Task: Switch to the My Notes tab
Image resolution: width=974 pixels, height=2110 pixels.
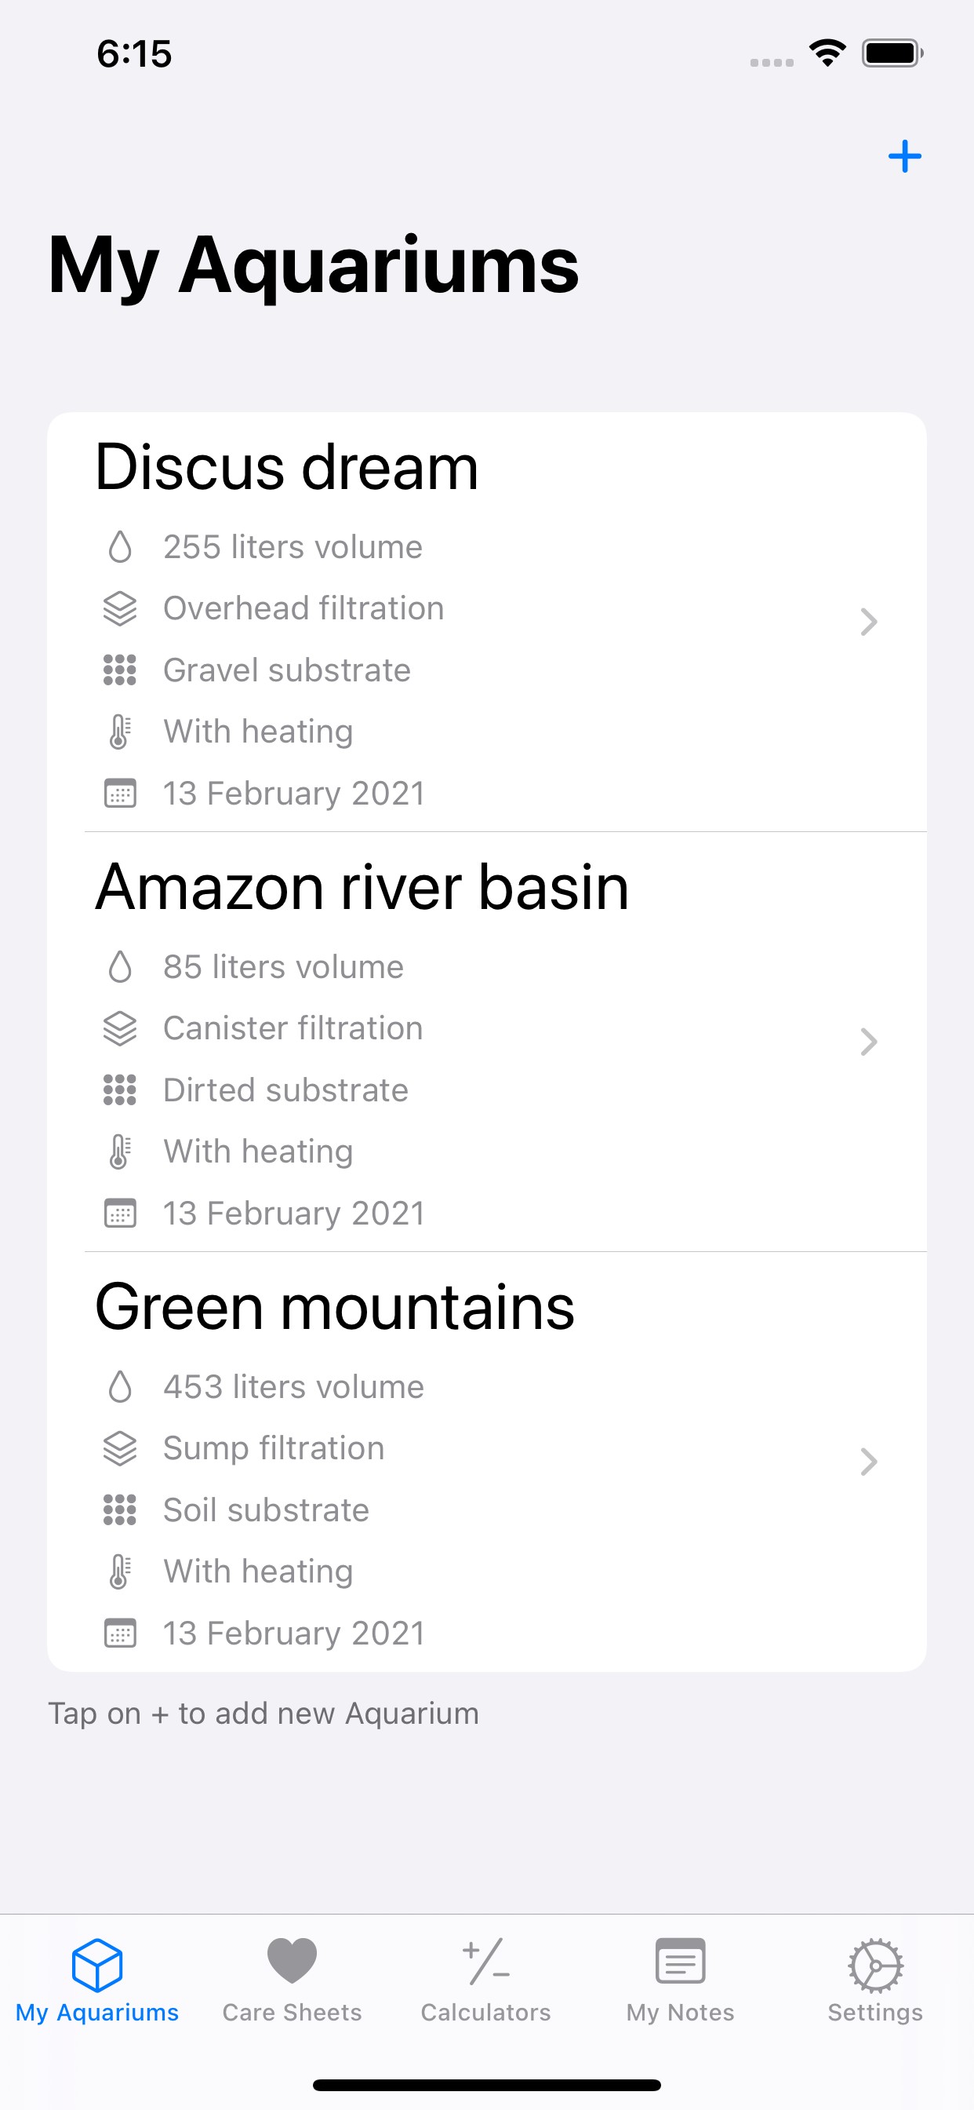Action: tap(680, 1977)
